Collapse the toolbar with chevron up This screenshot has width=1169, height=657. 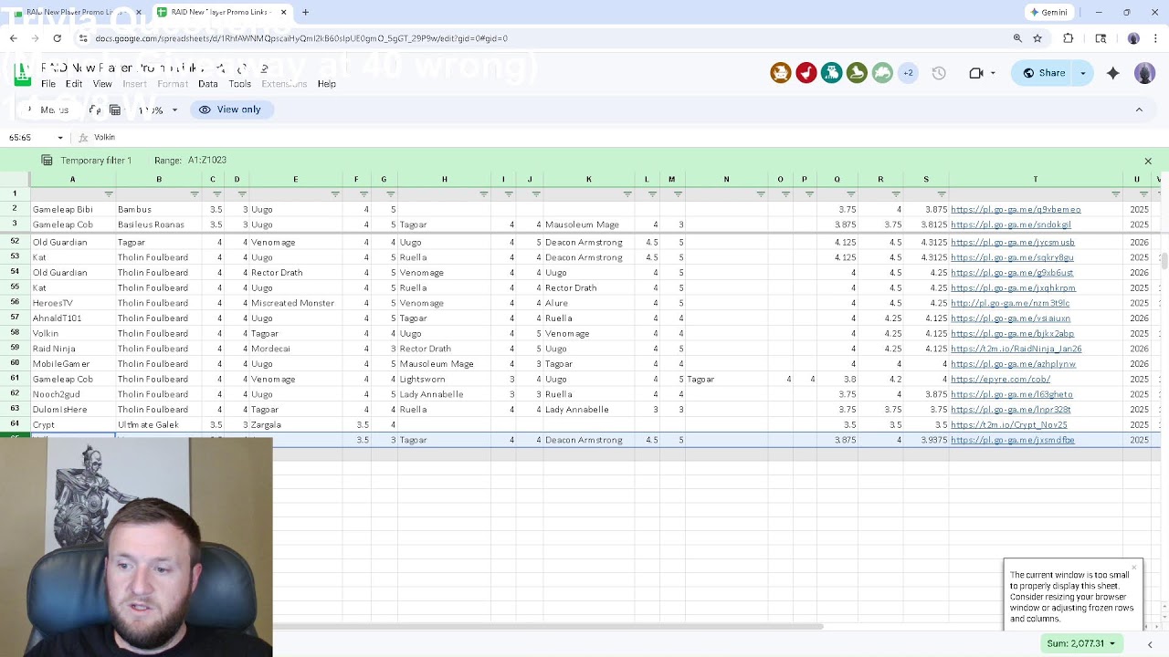coord(1139,109)
